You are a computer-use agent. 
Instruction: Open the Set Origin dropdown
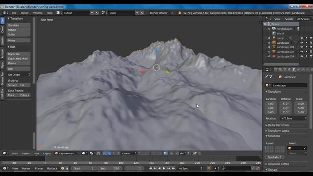click(x=19, y=75)
